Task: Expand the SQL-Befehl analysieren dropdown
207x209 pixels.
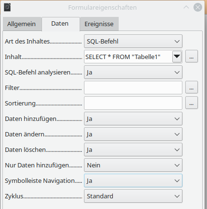Action: 133,72
